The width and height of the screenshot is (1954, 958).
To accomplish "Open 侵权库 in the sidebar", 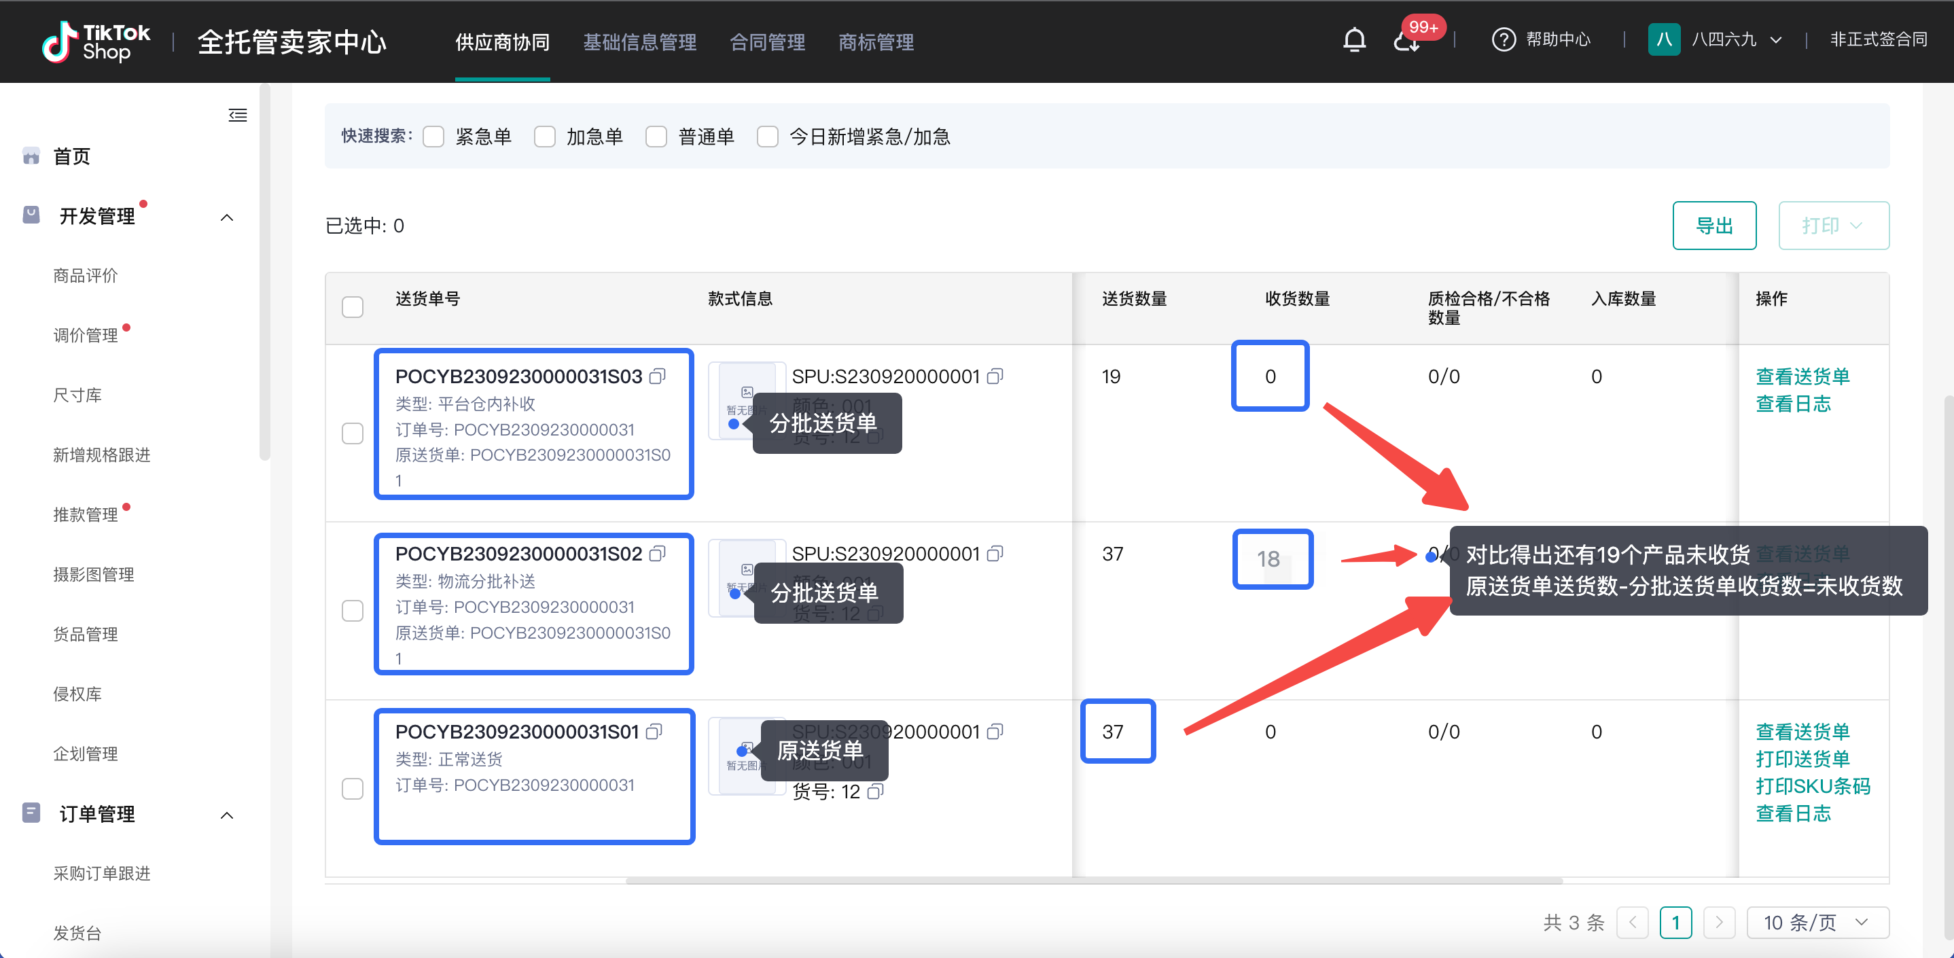I will (77, 694).
